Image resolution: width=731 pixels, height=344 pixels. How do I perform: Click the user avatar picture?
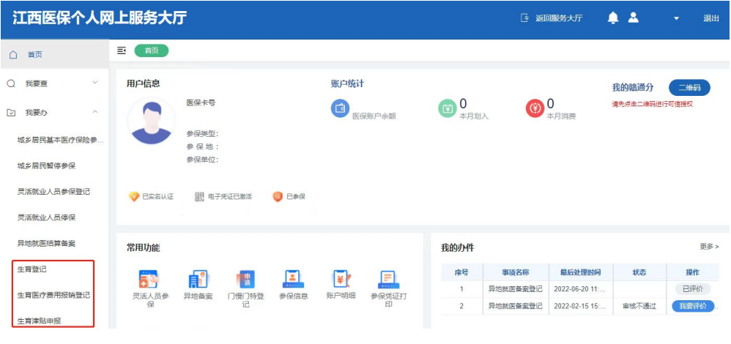(151, 121)
